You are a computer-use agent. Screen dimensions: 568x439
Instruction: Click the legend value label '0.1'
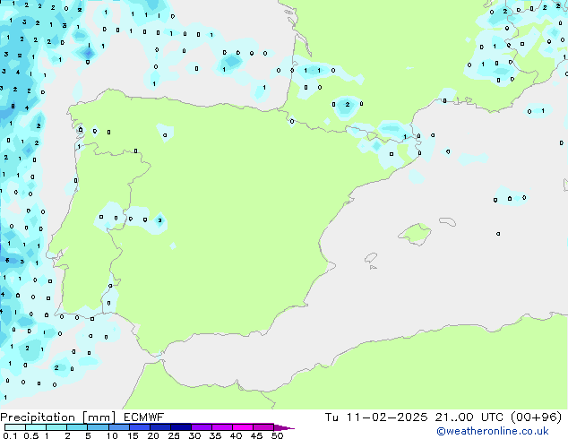[10, 435]
